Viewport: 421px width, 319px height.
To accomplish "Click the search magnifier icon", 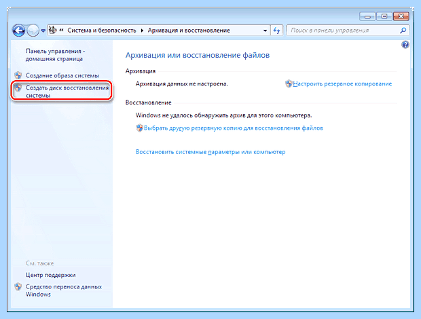I will pos(403,31).
